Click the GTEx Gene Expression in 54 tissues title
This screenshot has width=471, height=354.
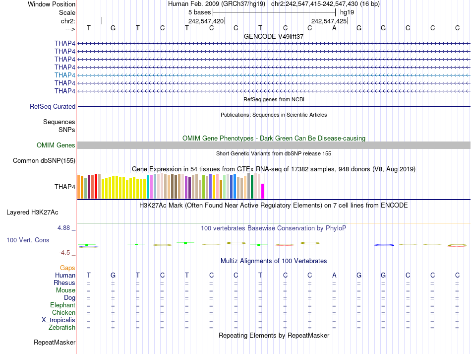tap(274, 169)
